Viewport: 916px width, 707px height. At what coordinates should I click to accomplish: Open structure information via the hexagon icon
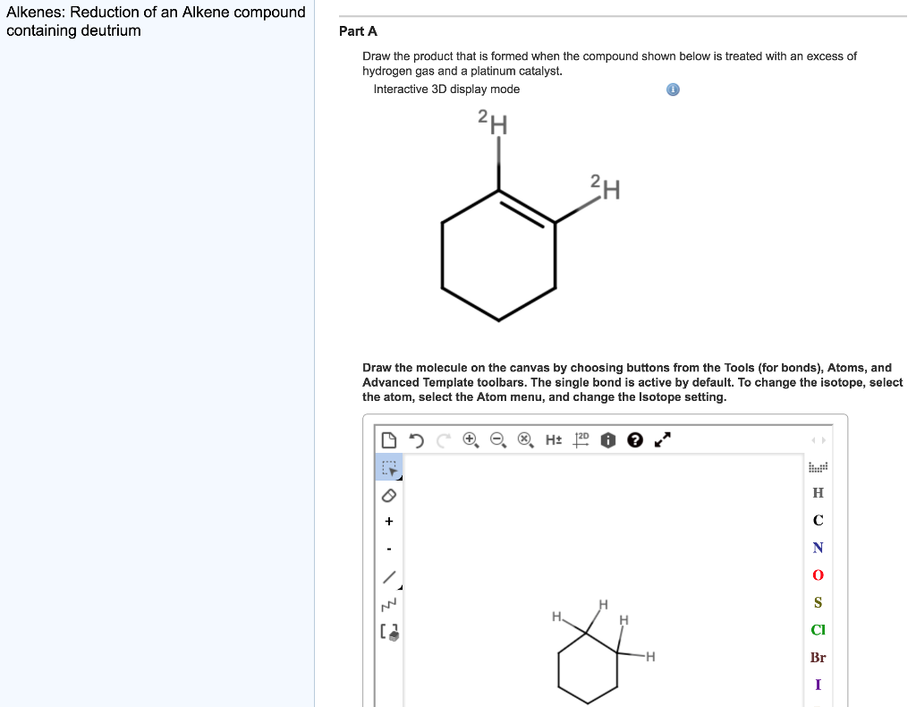pyautogui.click(x=607, y=439)
